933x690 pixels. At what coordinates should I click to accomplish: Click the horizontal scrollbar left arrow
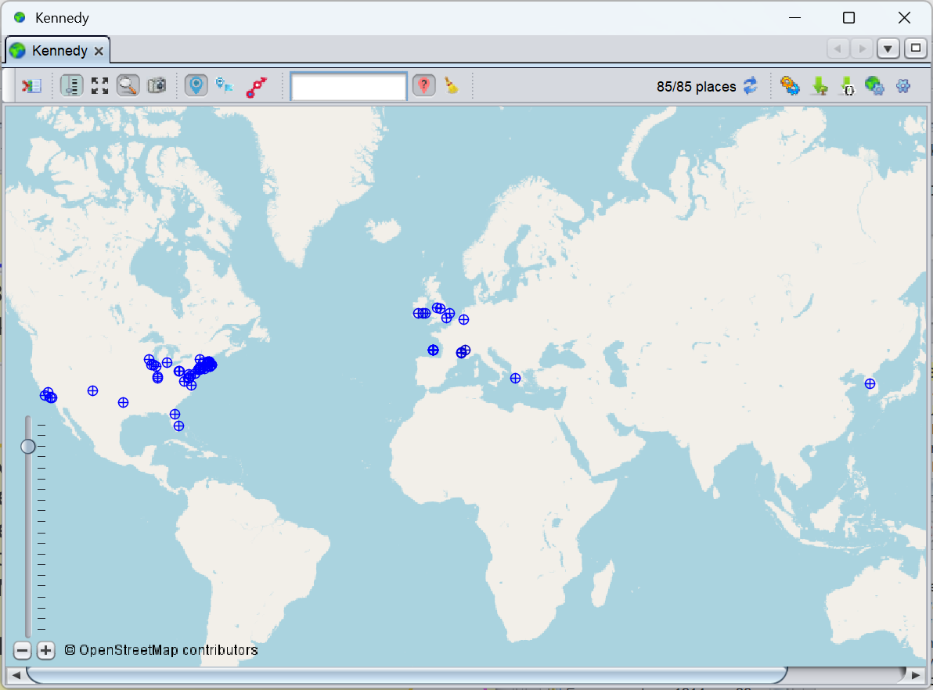coord(16,675)
